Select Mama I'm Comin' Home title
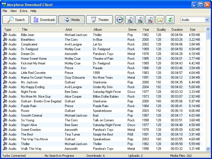Image resolution: width=212 pixels, height=159 pixels. click(36, 78)
